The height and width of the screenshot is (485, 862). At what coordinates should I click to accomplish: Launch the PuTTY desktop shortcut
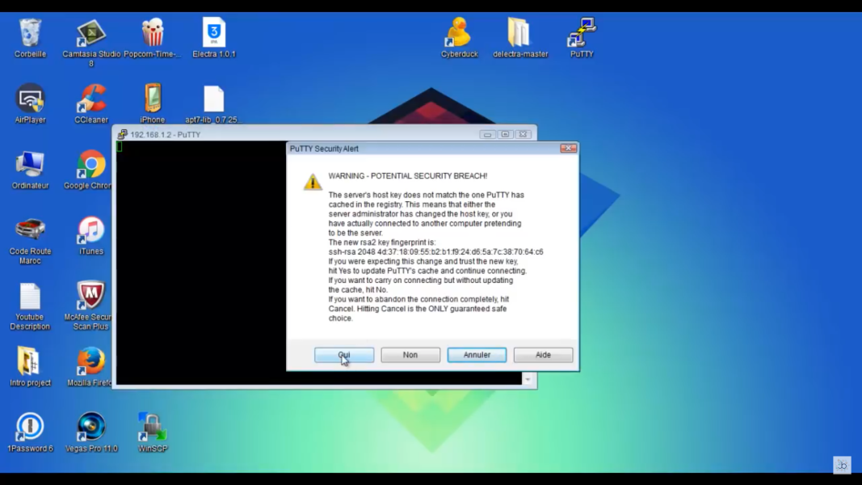[x=582, y=35]
